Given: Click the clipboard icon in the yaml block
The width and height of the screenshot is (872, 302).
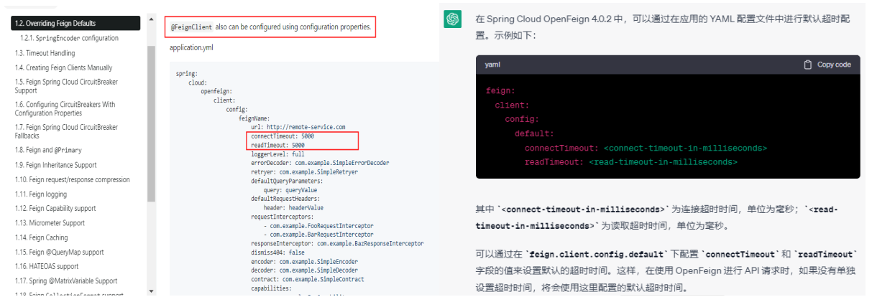Looking at the screenshot, I should [808, 65].
